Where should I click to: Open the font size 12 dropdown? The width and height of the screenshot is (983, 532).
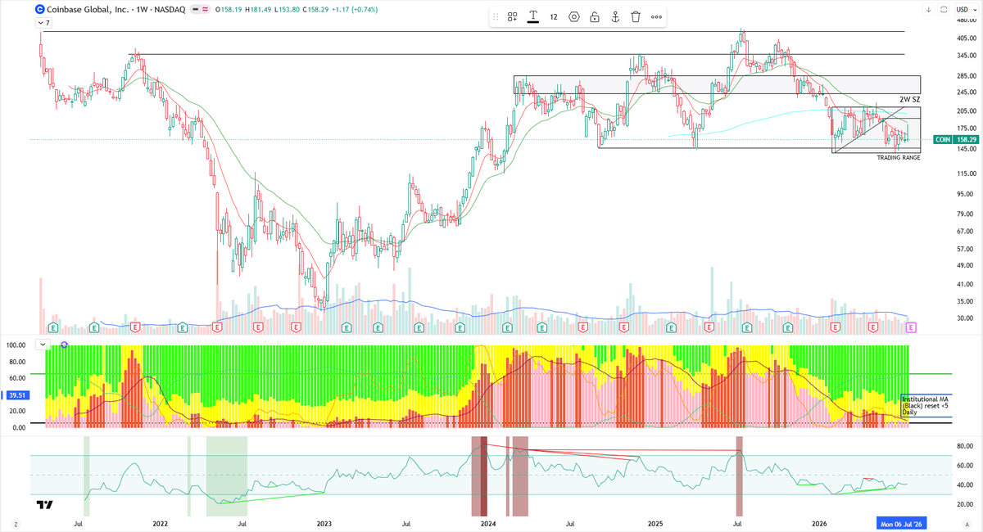tap(554, 16)
